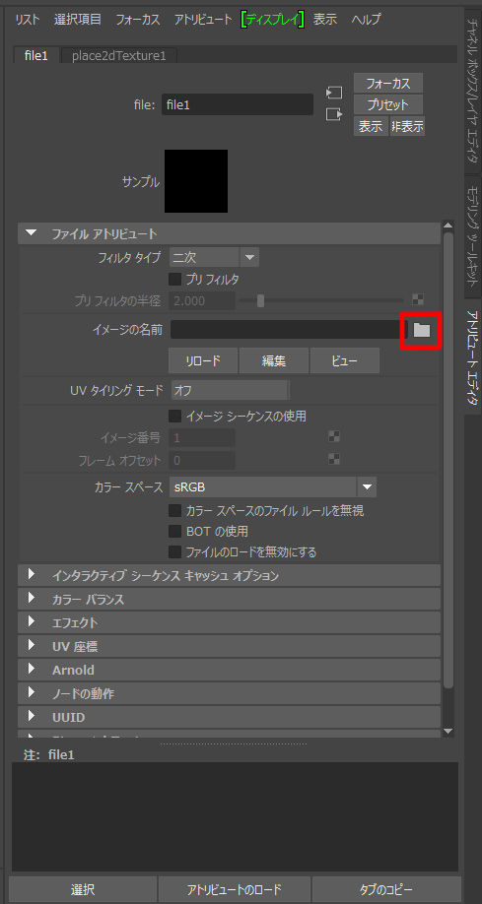
Task: Click the scrollbar up arrow
Action: point(448,226)
